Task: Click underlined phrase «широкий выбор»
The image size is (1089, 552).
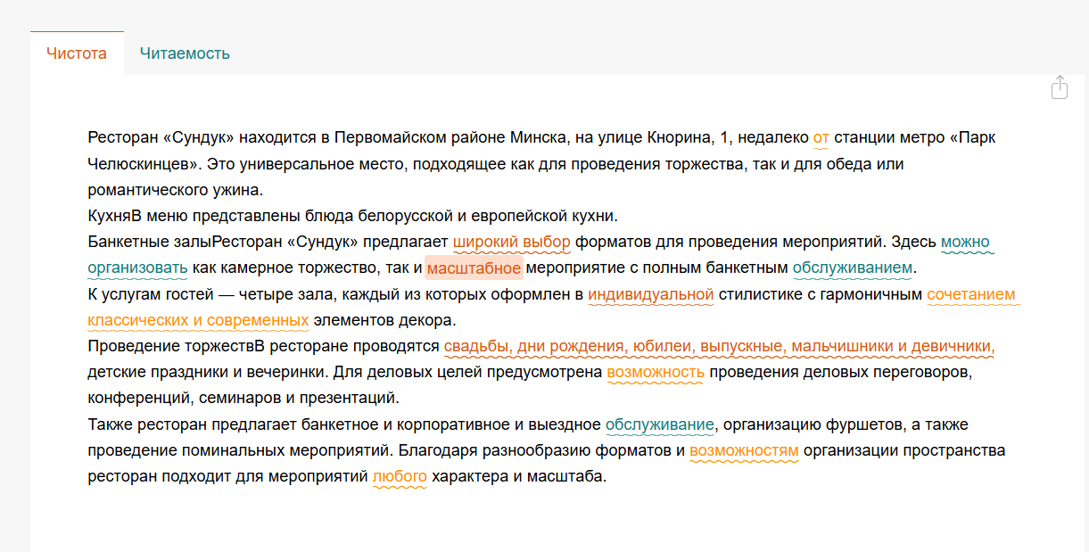Action: click(511, 242)
